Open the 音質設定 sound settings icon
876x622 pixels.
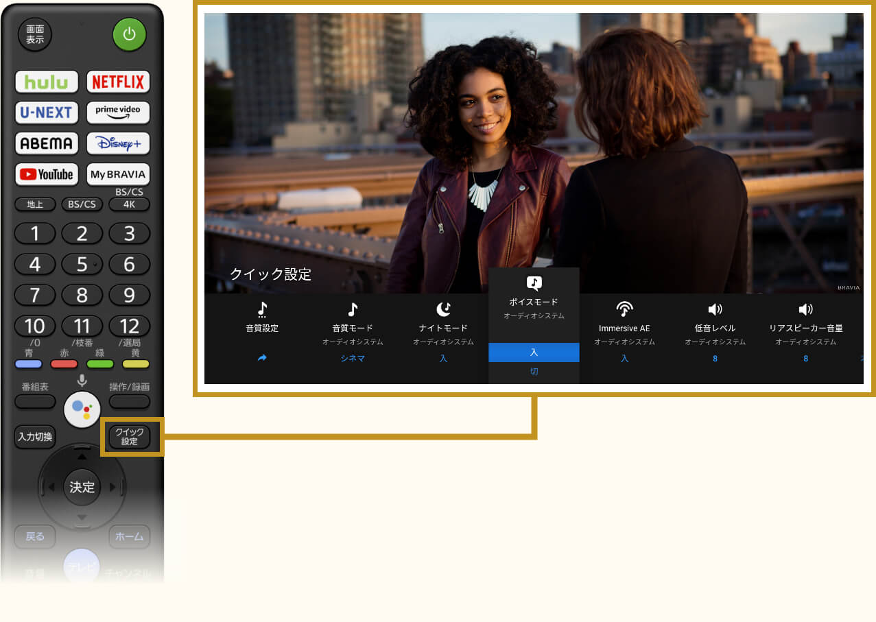pyautogui.click(x=262, y=310)
